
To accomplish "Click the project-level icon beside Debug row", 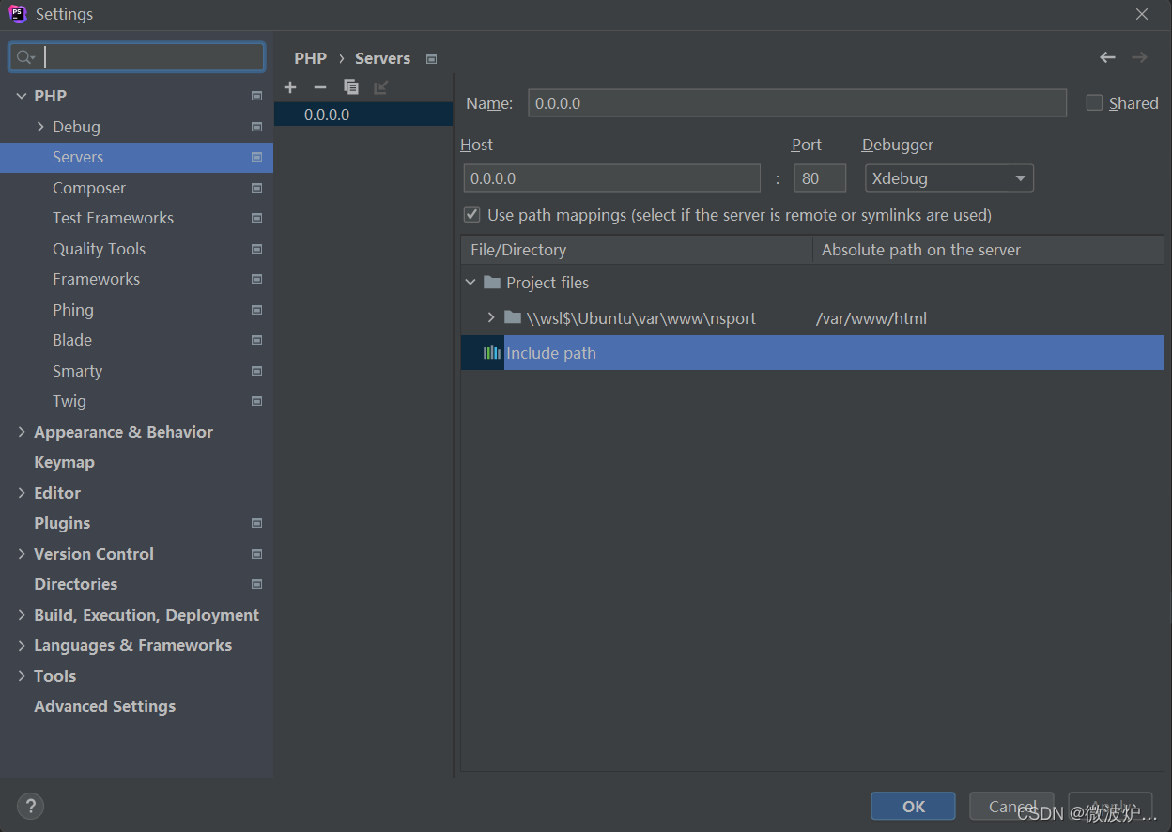I will click(256, 127).
